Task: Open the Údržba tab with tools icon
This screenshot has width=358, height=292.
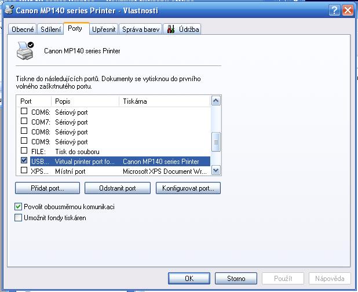Action: coord(182,29)
